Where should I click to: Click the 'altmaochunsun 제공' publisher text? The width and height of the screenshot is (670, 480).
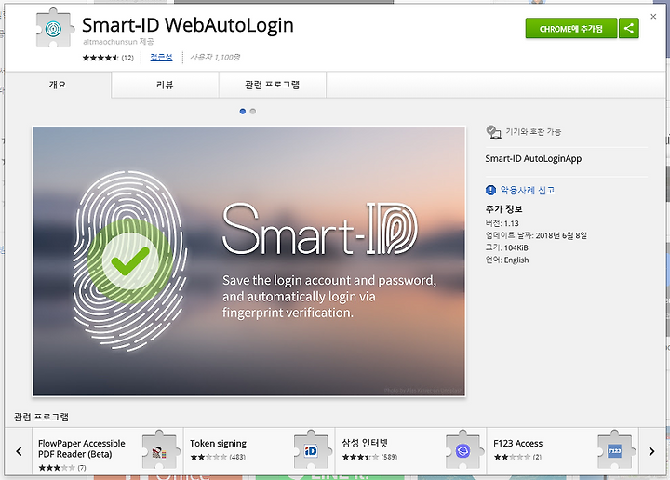click(118, 42)
